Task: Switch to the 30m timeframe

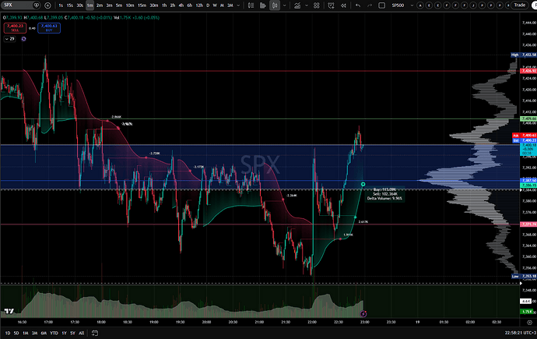Action: pos(154,5)
